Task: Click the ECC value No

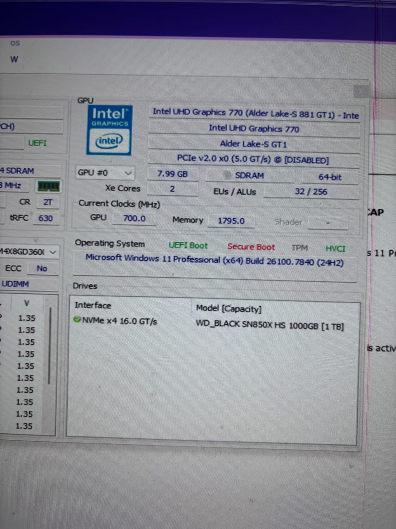Action: (42, 269)
